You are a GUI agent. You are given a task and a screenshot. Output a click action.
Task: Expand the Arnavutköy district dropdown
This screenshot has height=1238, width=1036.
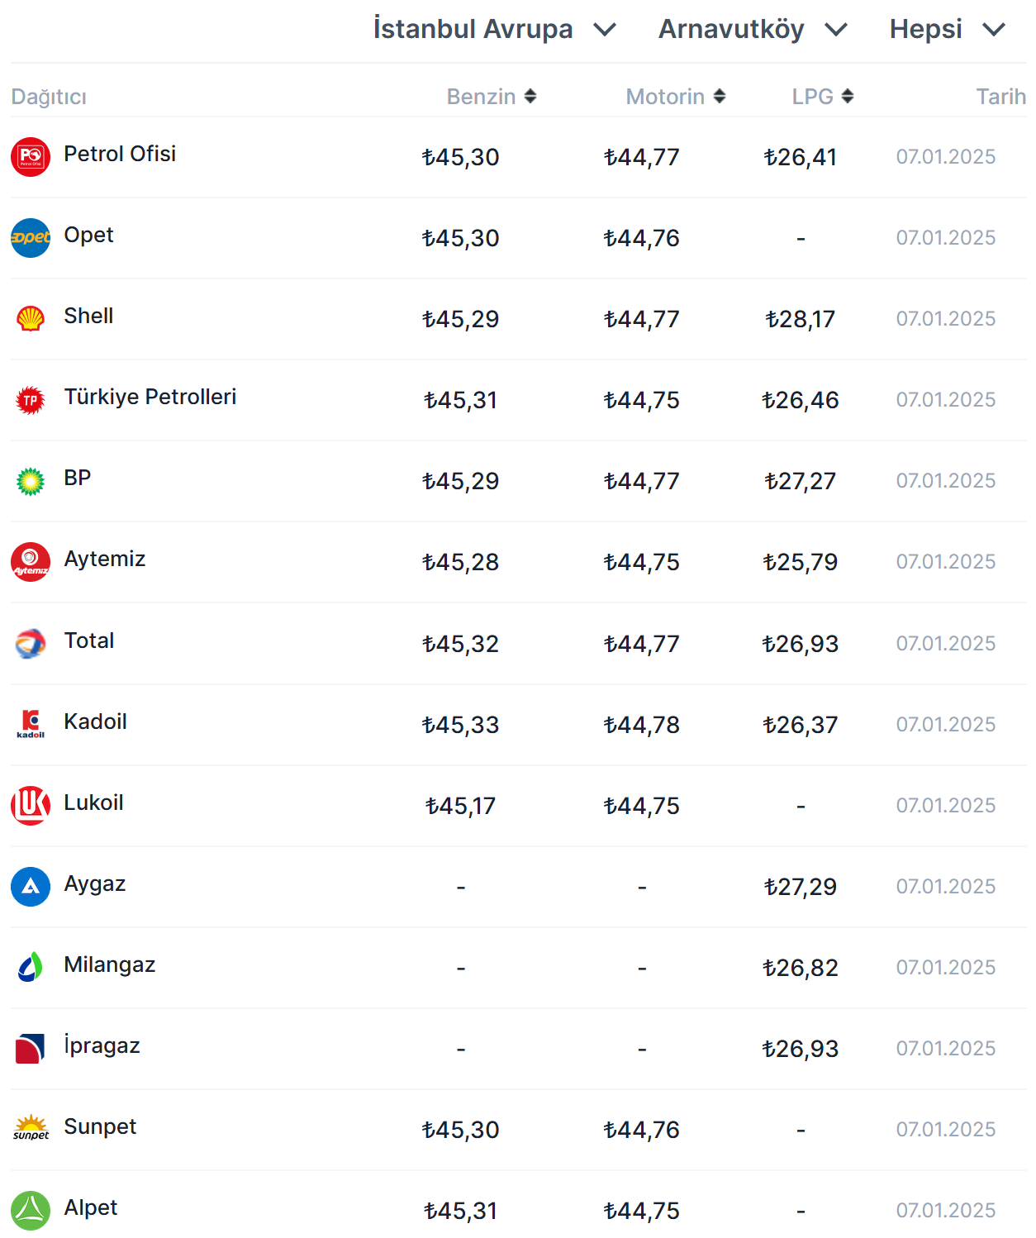753,30
